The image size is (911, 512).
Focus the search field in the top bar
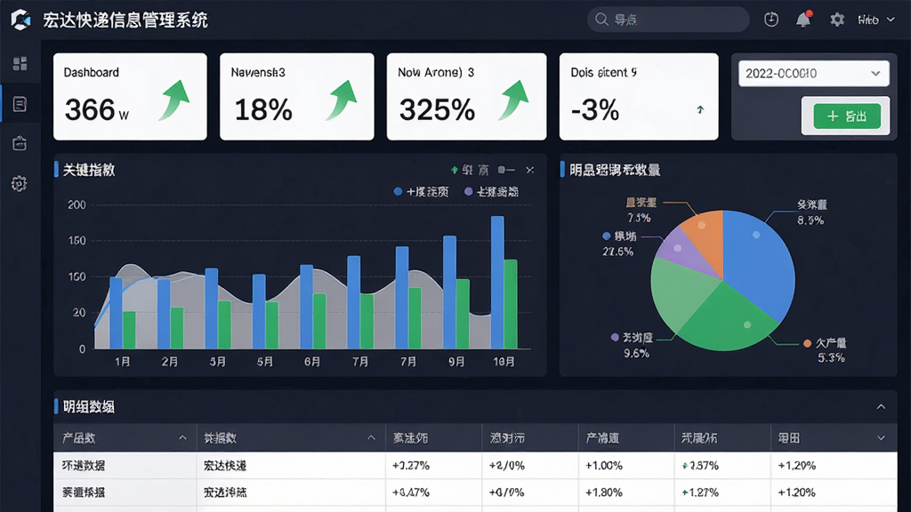pyautogui.click(x=668, y=20)
